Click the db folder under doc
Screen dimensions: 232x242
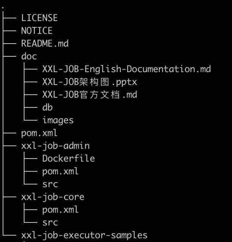pos(47,107)
